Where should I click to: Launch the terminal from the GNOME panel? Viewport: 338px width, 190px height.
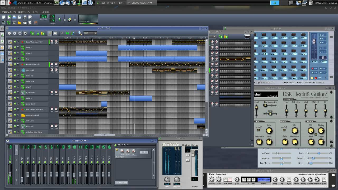[x=56, y=3]
